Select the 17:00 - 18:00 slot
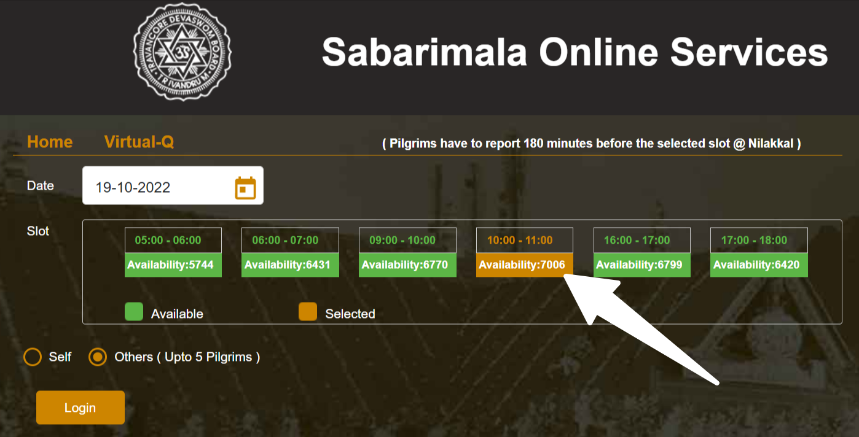This screenshot has height=437, width=859. [x=759, y=240]
